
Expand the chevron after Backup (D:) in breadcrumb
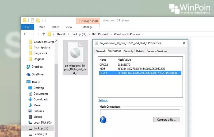(x=89, y=34)
